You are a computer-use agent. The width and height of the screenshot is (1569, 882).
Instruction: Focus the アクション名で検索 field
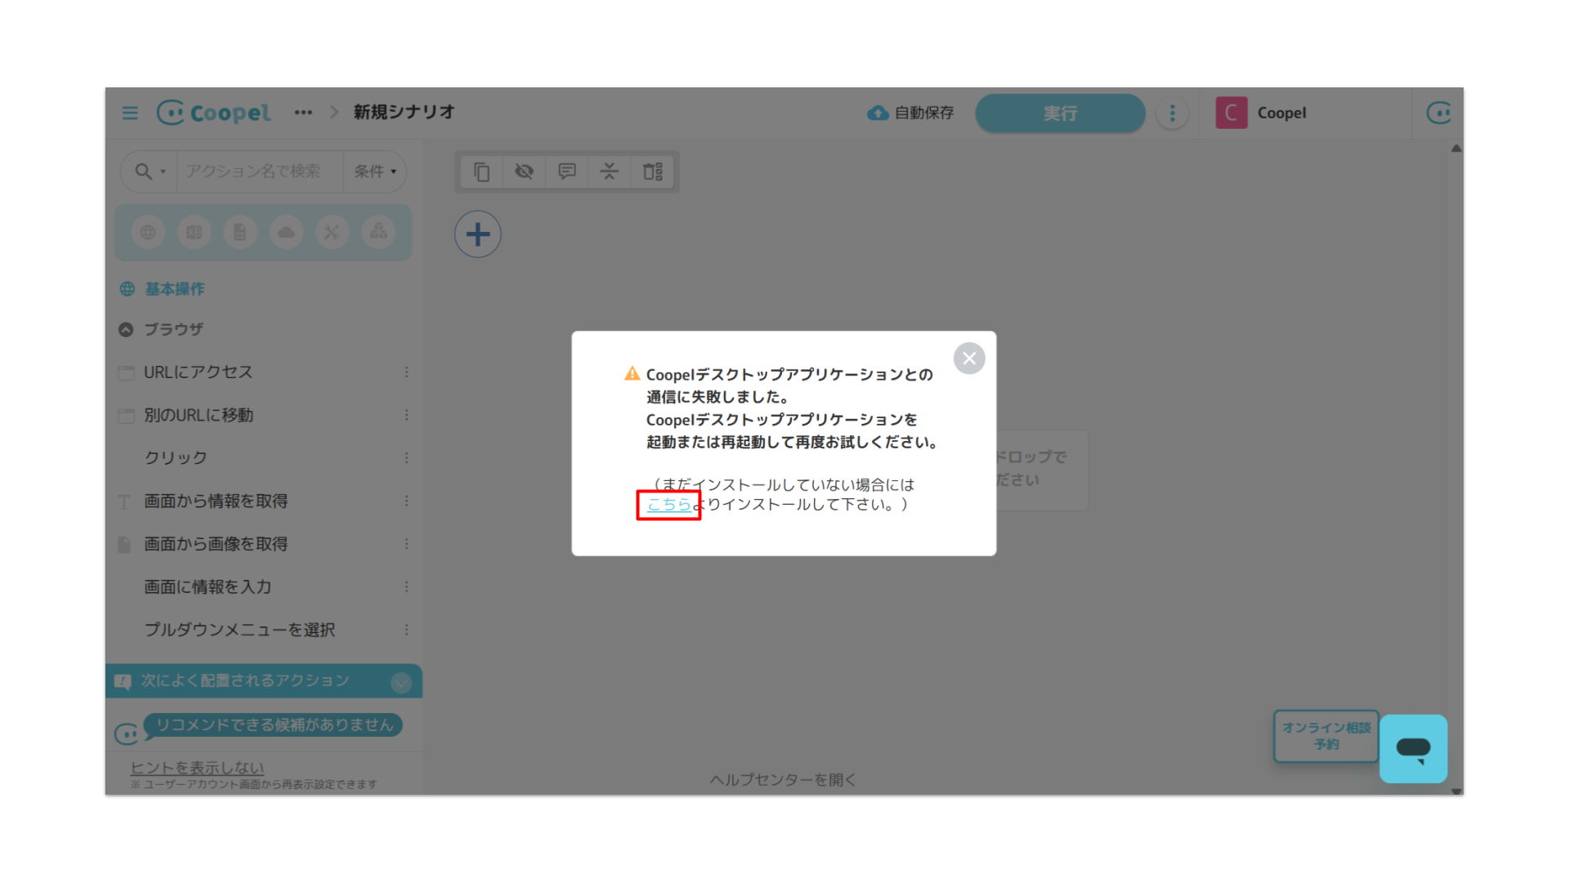pyautogui.click(x=260, y=171)
